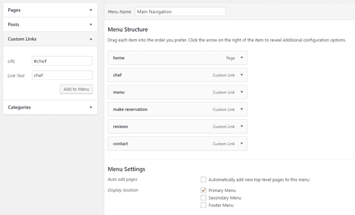The image size is (355, 215).
Task: Focus the Link Text input field
Action: click(62, 75)
